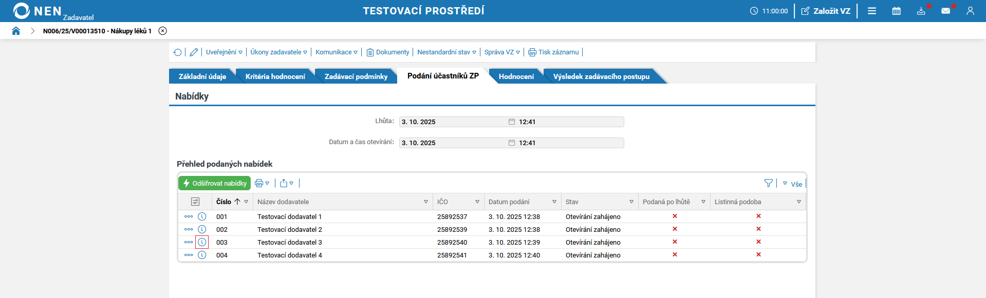986x298 pixels.
Task: Select the Testovací dodavatel 4 cell
Action: pos(290,255)
